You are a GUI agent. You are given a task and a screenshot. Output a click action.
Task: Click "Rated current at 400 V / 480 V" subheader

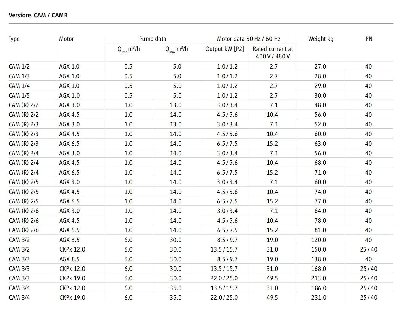[273, 53]
